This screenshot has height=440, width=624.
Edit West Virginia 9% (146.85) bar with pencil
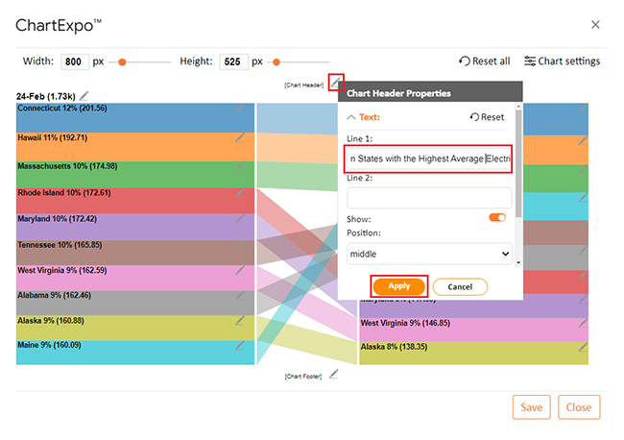click(x=583, y=323)
